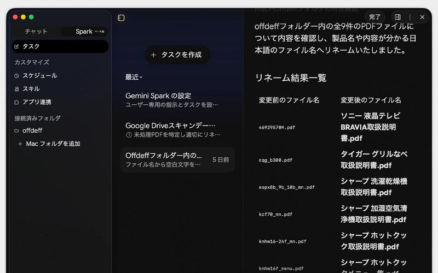This screenshot has height=273, width=438.
Task: Open the Schedule clock icon item
Action: click(17, 76)
